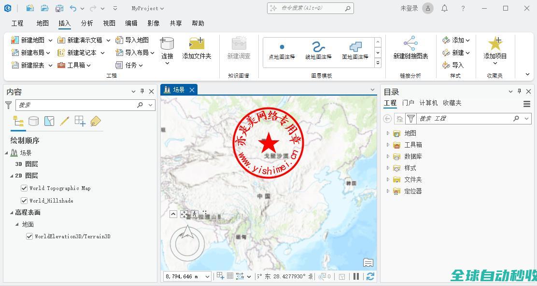Select the polygon map notes (面地图注释) template
This screenshot has width=537, height=286.
355,50
